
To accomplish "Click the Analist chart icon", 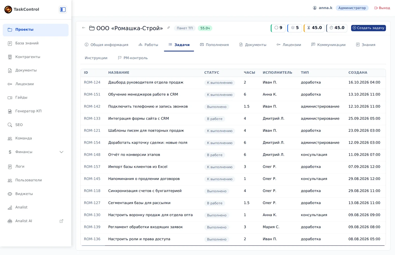I will [10, 207].
